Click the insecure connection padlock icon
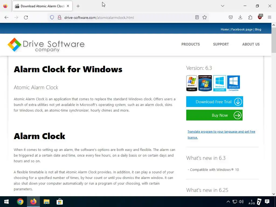 pos(60,18)
